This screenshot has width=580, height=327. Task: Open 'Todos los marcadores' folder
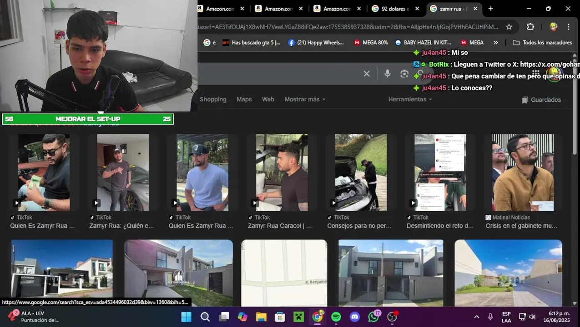[x=542, y=42]
